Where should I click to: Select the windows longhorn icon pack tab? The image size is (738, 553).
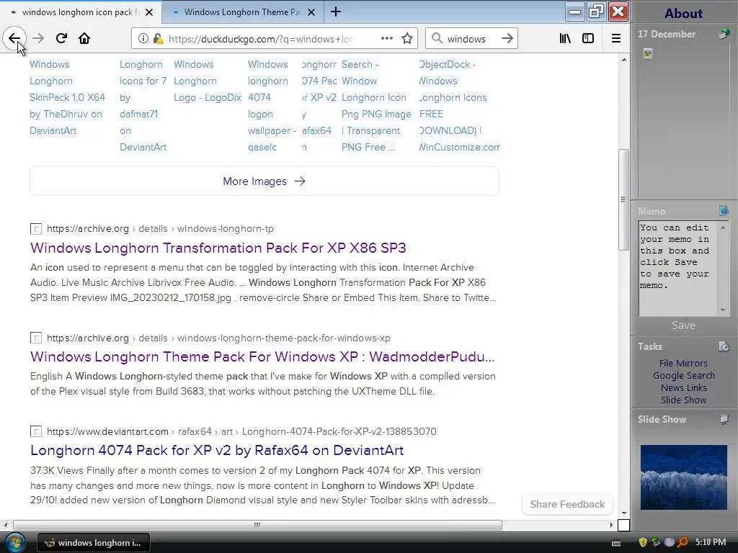(x=81, y=12)
